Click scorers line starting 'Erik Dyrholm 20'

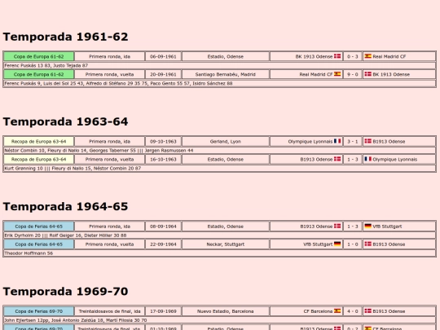[x=219, y=235]
